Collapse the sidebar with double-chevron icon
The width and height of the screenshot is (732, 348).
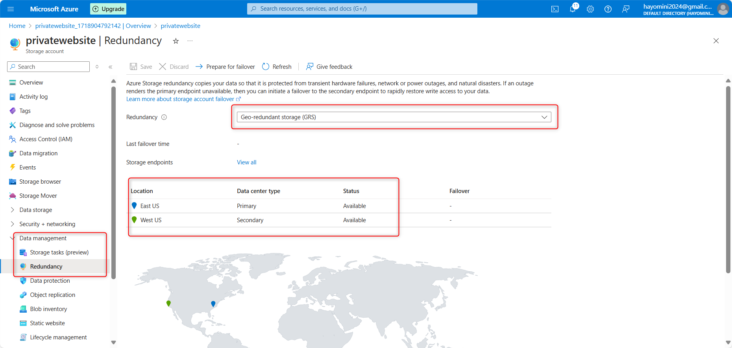tap(111, 67)
